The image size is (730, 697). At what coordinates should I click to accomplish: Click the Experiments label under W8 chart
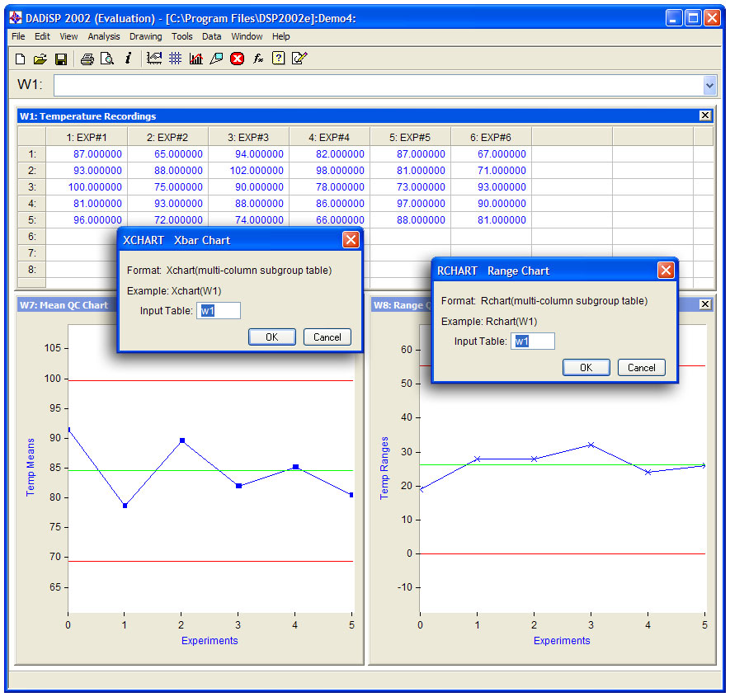click(562, 641)
